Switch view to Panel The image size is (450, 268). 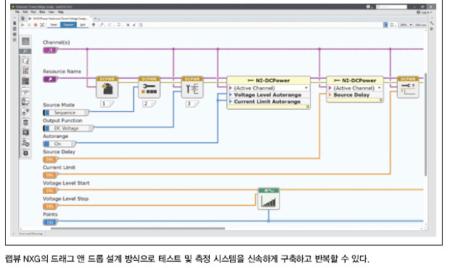[x=54, y=25]
